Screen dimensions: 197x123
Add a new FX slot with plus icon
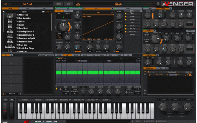(x=11, y=55)
